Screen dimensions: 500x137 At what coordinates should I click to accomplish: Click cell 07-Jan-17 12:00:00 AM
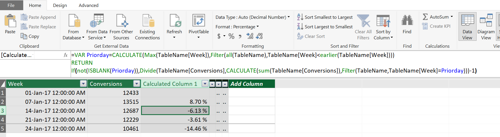click(47, 102)
